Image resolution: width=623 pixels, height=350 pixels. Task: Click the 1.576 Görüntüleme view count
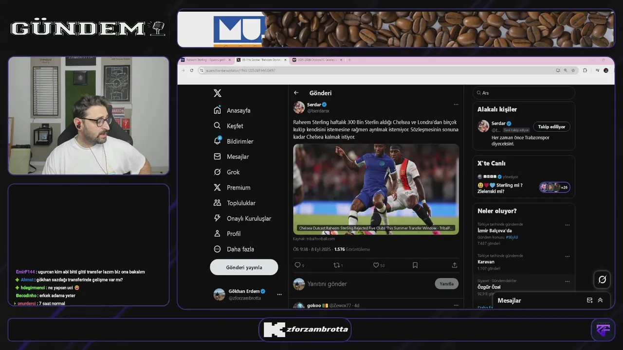pos(352,249)
